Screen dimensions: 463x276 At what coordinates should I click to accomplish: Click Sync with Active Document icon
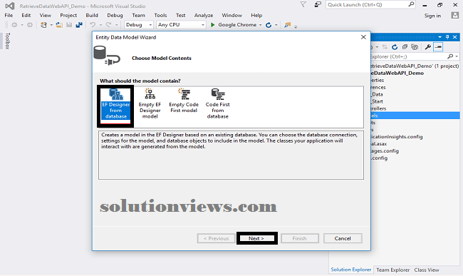pos(385,47)
